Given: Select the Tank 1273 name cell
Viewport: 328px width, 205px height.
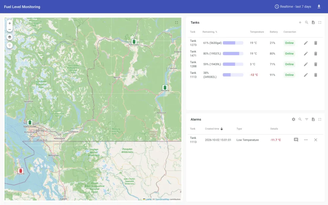Looking at the screenshot, I should [x=193, y=43].
